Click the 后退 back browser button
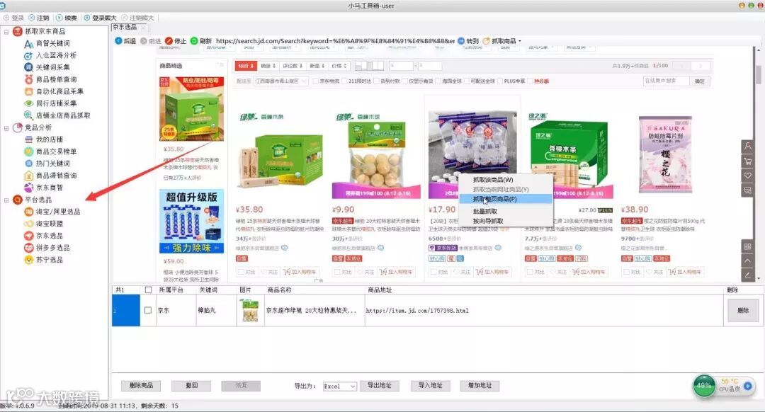The width and height of the screenshot is (765, 412). click(125, 41)
